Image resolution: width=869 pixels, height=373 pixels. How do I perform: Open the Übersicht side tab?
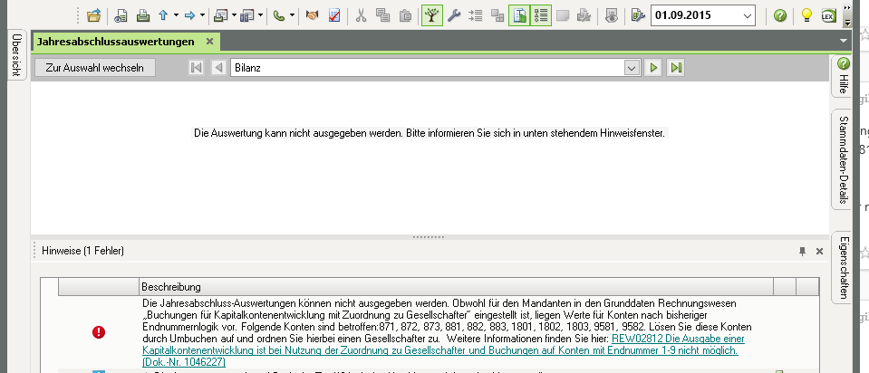pos(17,54)
